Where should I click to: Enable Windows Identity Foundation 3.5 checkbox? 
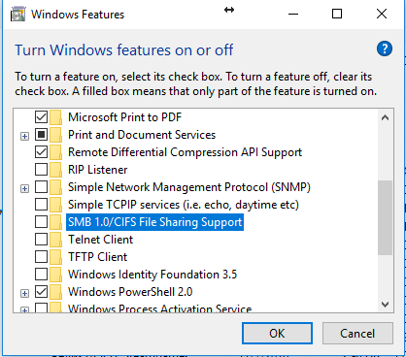click(x=41, y=275)
